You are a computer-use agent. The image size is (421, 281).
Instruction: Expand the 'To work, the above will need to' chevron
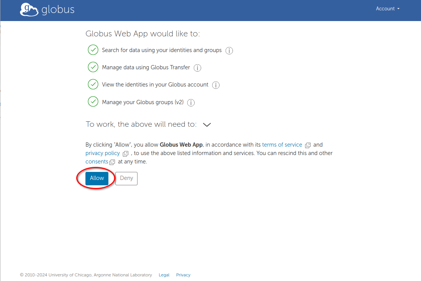pos(207,124)
